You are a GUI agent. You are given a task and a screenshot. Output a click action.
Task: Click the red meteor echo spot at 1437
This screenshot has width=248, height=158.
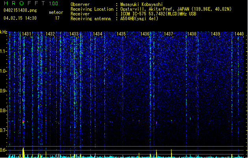[172, 120]
